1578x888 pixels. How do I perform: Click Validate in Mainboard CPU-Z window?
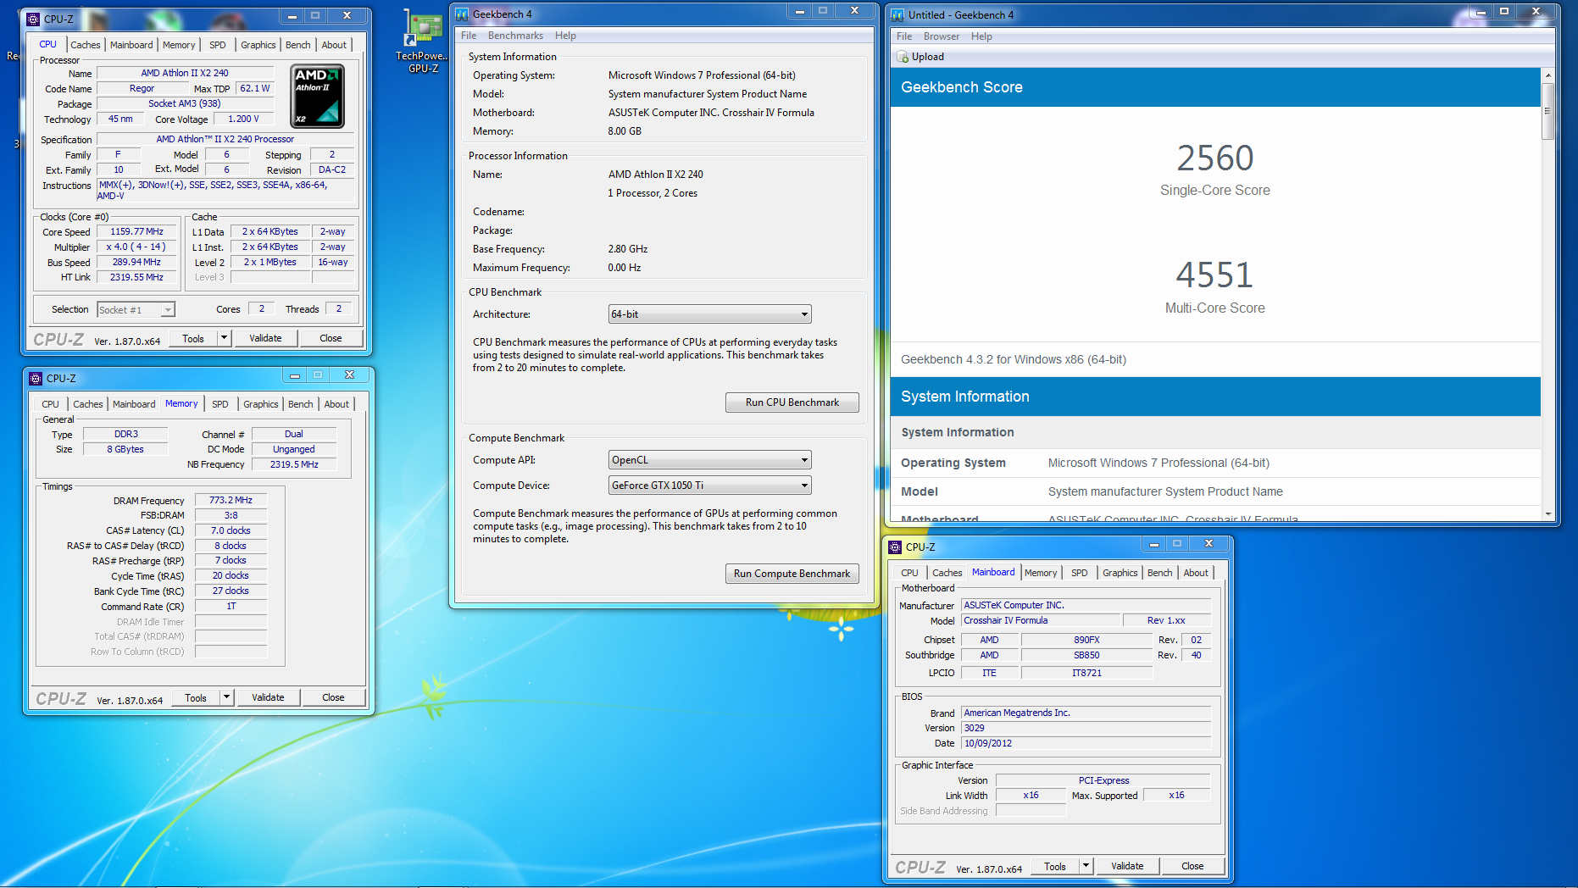click(x=1127, y=866)
